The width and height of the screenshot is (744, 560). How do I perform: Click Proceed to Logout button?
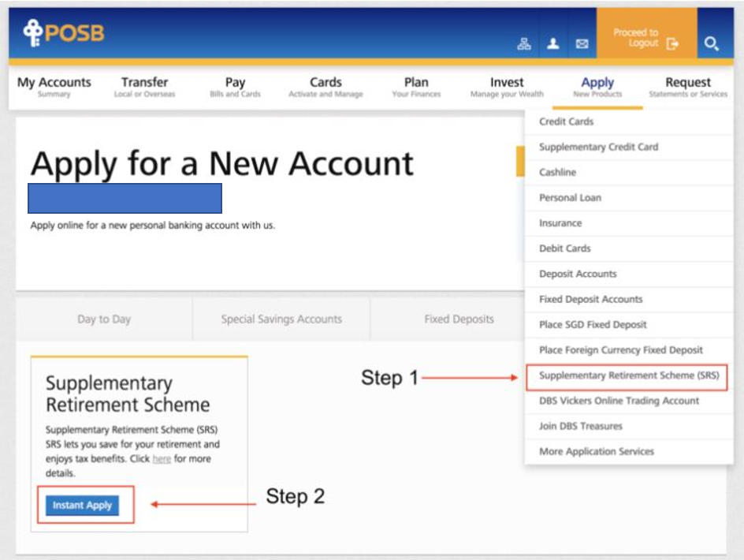tap(646, 33)
